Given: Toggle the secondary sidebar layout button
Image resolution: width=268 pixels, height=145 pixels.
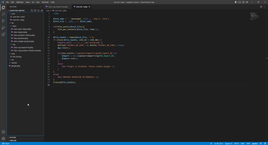Looking at the screenshot, I should (243, 2).
